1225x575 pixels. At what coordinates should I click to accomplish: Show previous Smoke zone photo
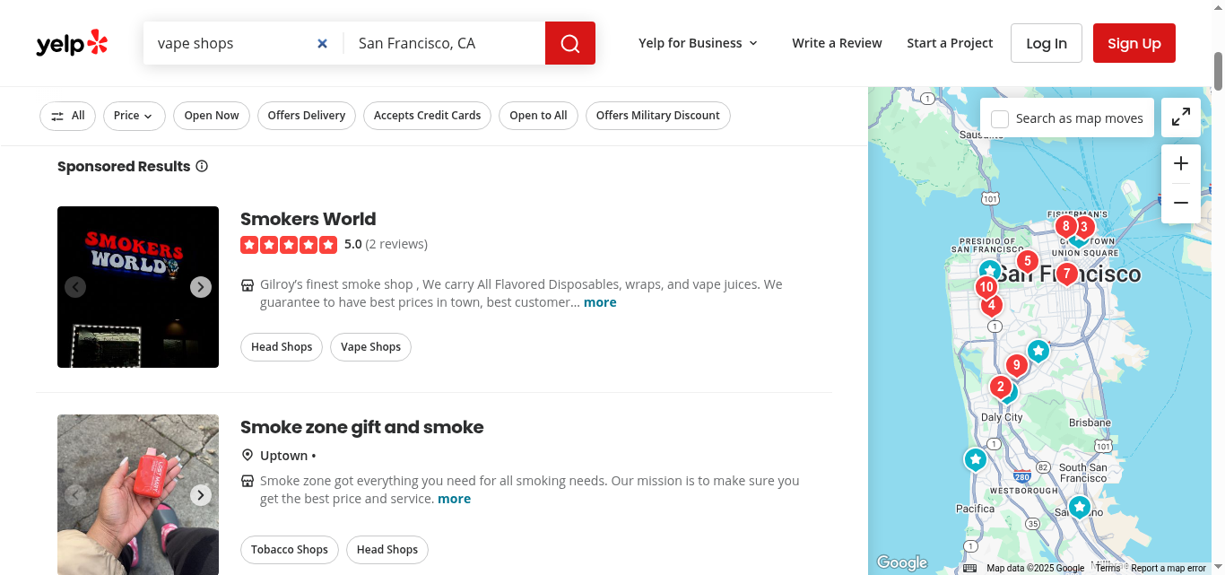(75, 495)
